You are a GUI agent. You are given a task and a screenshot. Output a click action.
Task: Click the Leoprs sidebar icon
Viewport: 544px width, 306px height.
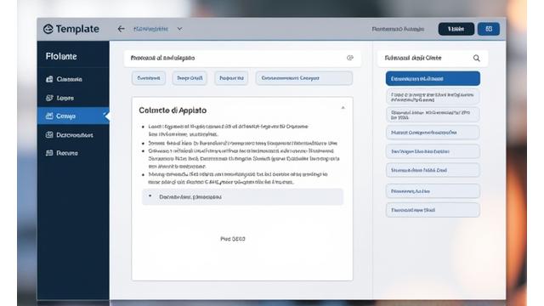tap(49, 98)
